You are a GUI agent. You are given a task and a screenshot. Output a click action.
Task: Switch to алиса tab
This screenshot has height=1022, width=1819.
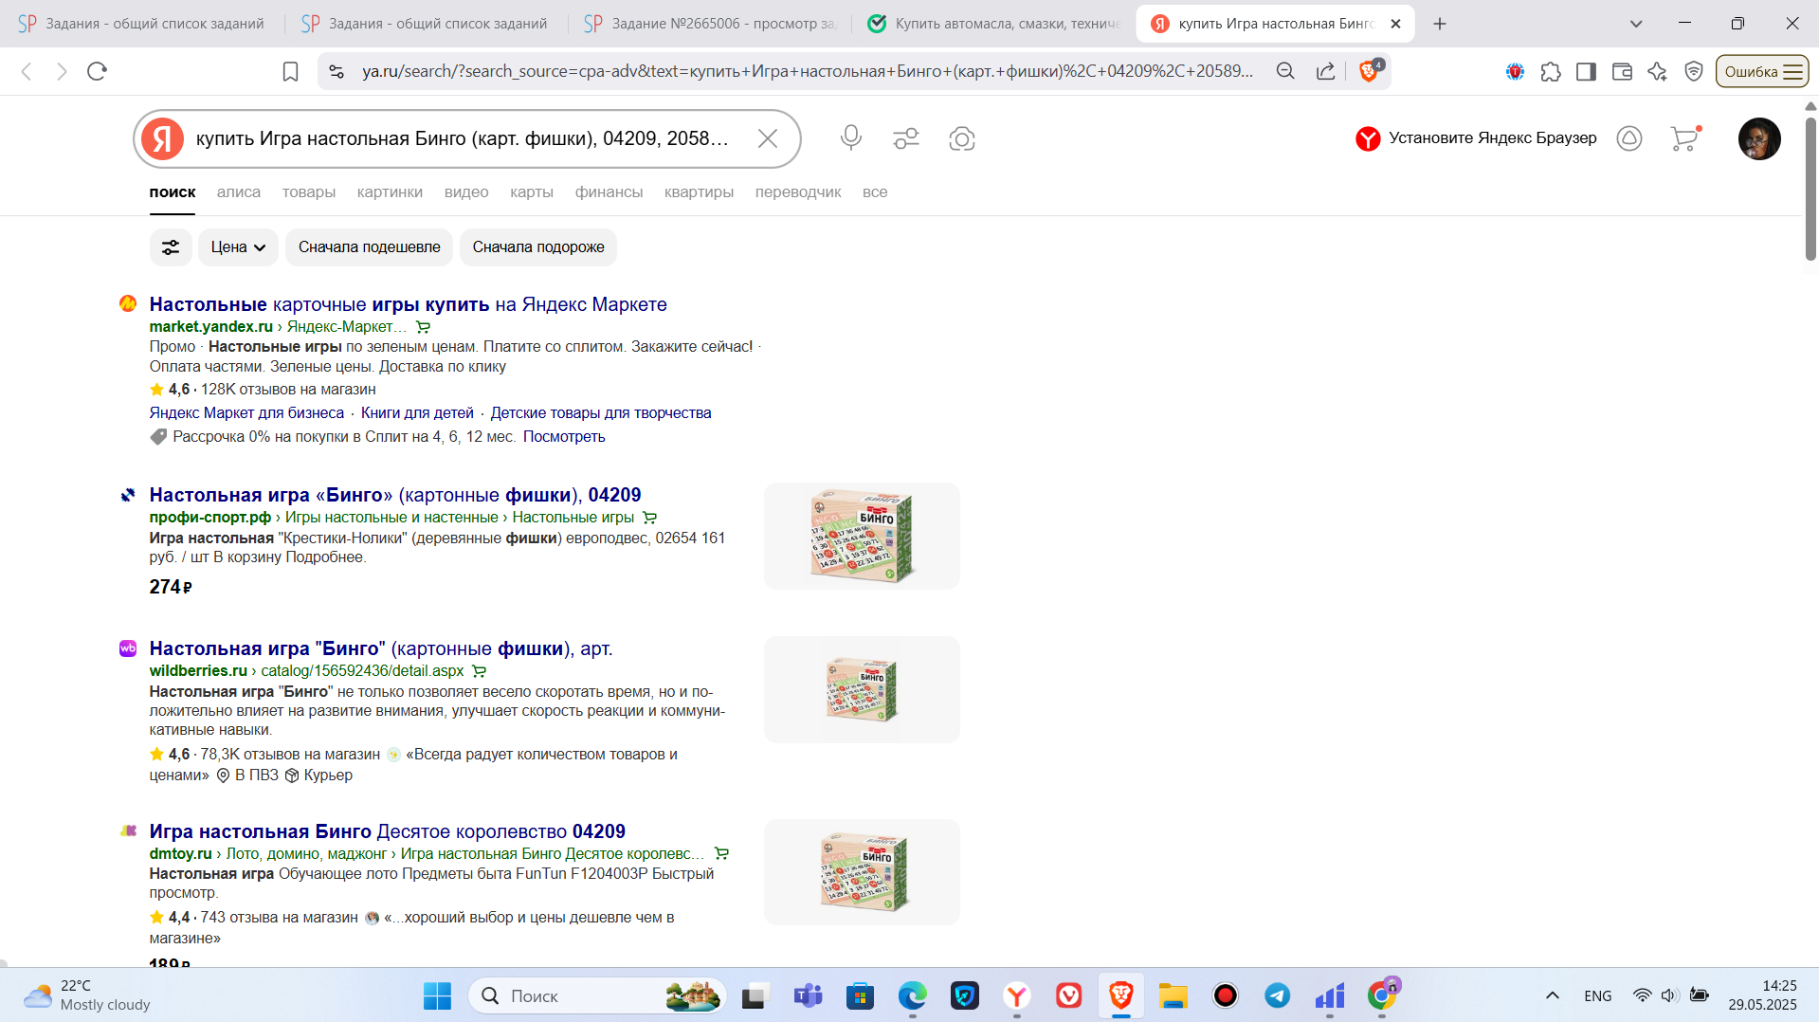tap(239, 192)
